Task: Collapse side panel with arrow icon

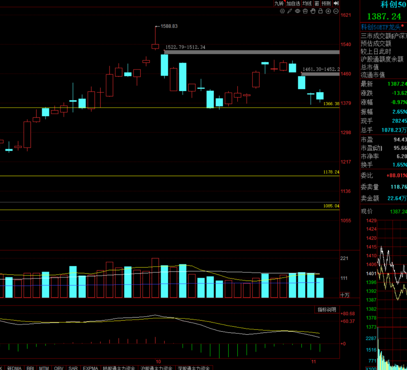Action: [x=336, y=3]
